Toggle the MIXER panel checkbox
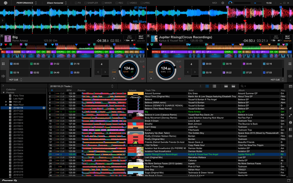293x183 pixels. point(103,3)
